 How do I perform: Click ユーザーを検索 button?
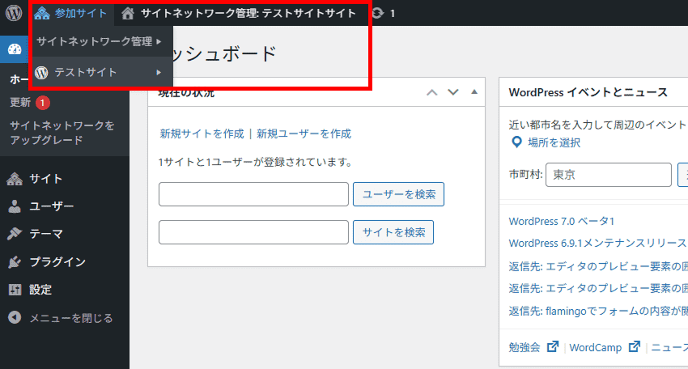(x=398, y=194)
